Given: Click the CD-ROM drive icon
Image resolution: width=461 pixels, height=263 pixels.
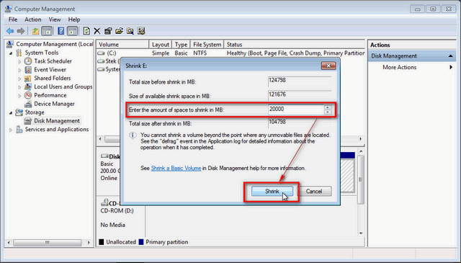Looking at the screenshot, I should pyautogui.click(x=104, y=202).
